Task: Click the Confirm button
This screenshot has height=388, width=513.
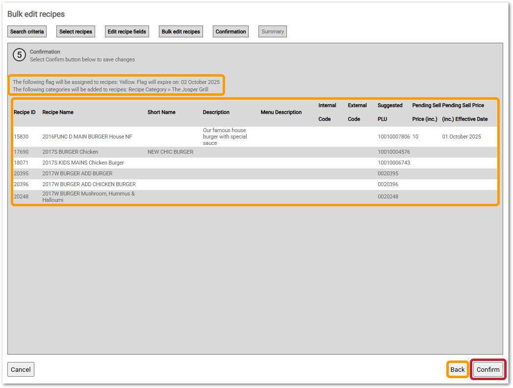Action: pos(488,369)
